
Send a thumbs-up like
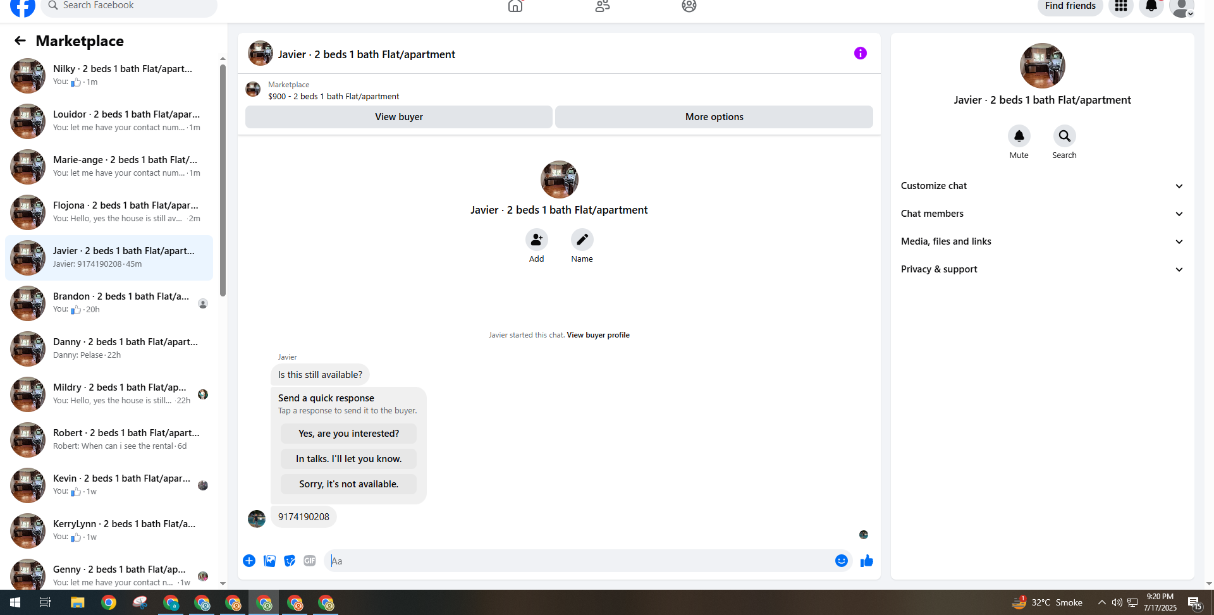click(866, 561)
